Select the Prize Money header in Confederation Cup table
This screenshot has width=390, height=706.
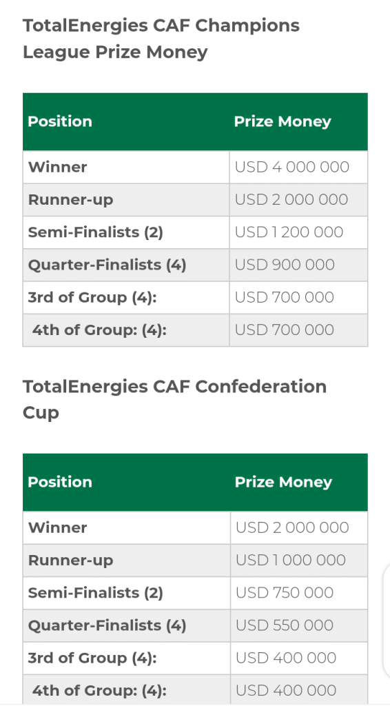tap(283, 482)
